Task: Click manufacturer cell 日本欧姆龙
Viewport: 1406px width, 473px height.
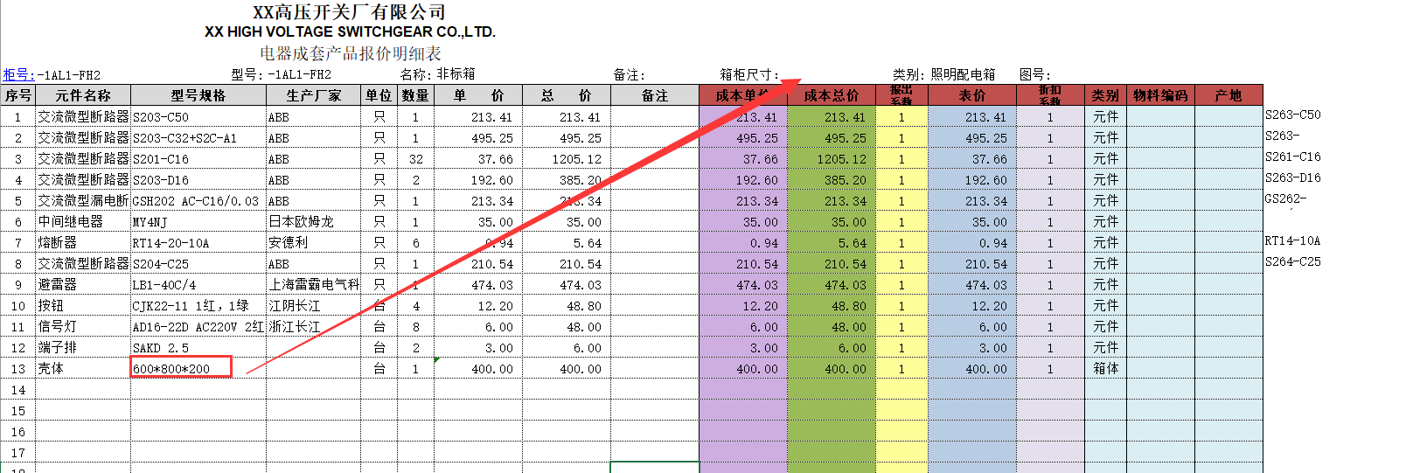Action: (x=314, y=222)
